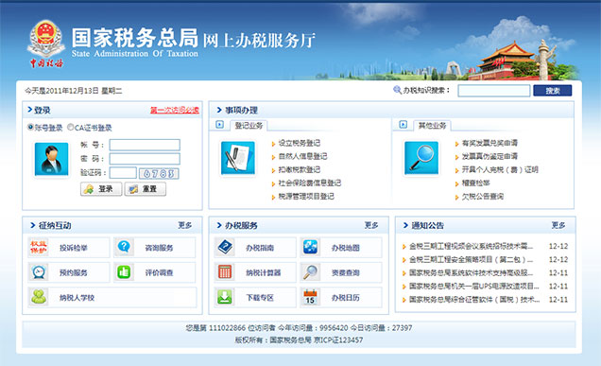Click 更多 in the 通知公告 panel

click(558, 225)
